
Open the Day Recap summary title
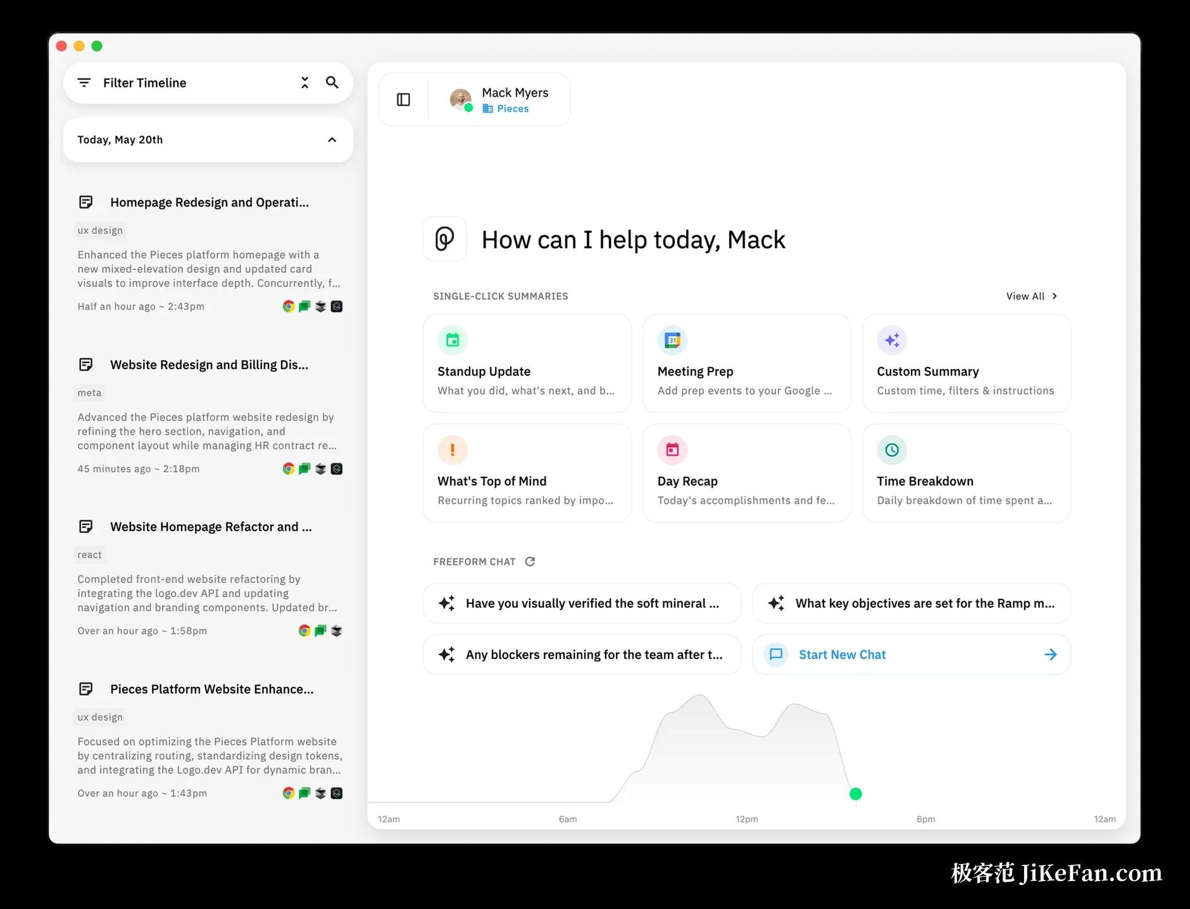[687, 481]
